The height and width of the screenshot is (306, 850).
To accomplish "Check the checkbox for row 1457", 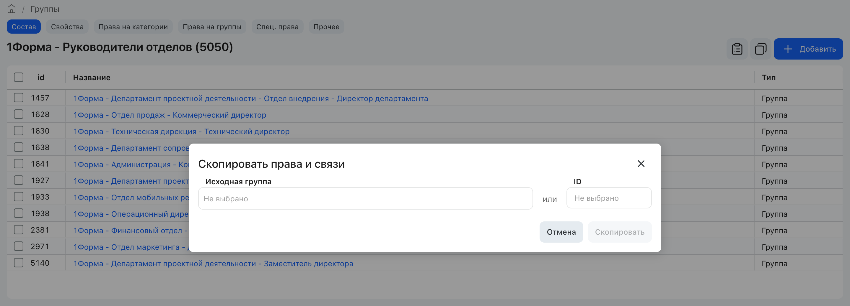I will 19,98.
